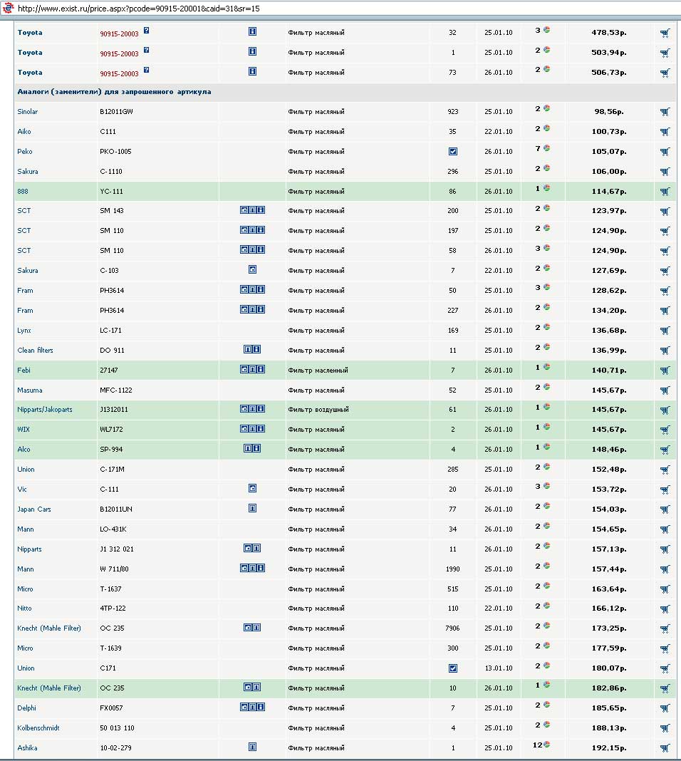Add 888 YC-111 filter to cart
The height and width of the screenshot is (761, 681).
[665, 192]
